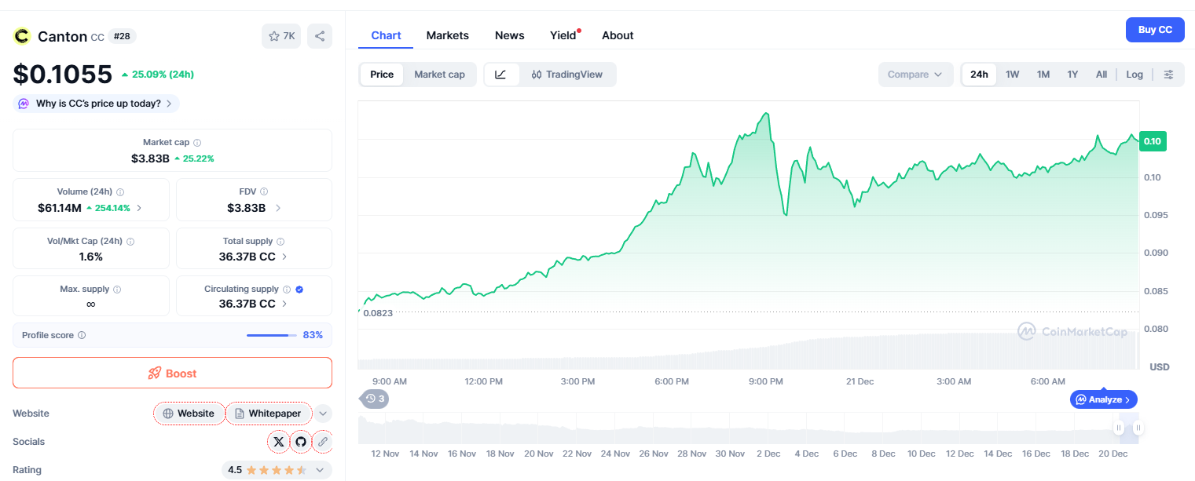1195x481 pixels.
Task: Select the line chart icon view
Action: coord(501,75)
